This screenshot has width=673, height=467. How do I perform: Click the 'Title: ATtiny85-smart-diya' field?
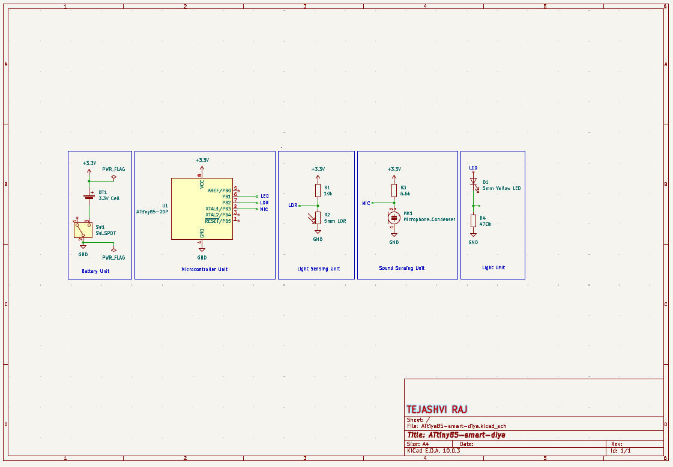click(x=456, y=435)
